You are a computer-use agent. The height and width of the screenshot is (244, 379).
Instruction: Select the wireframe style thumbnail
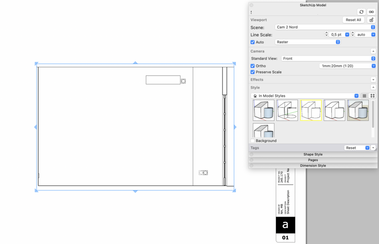click(x=287, y=110)
